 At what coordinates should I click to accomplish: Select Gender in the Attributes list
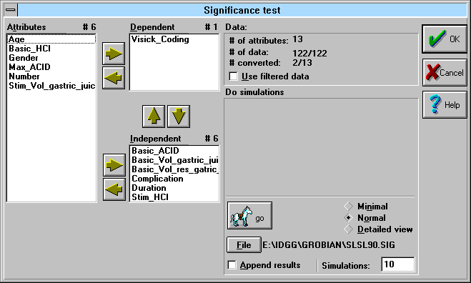tap(24, 58)
